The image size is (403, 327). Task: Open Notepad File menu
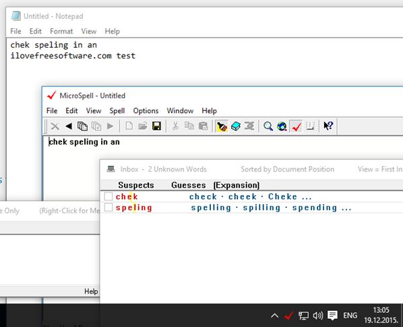tap(15, 32)
